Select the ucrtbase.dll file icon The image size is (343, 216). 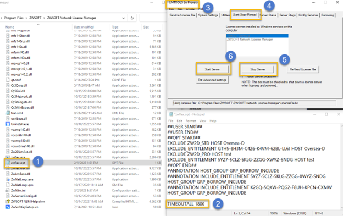click(x=8, y=119)
